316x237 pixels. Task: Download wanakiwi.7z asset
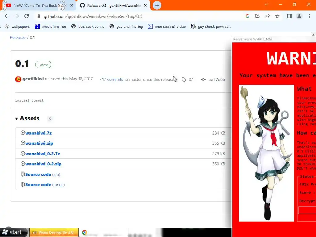39,133
